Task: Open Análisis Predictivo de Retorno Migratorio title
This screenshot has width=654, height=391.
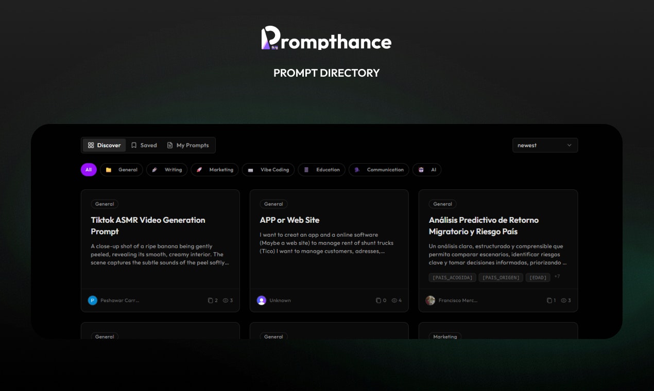Action: coord(484,225)
